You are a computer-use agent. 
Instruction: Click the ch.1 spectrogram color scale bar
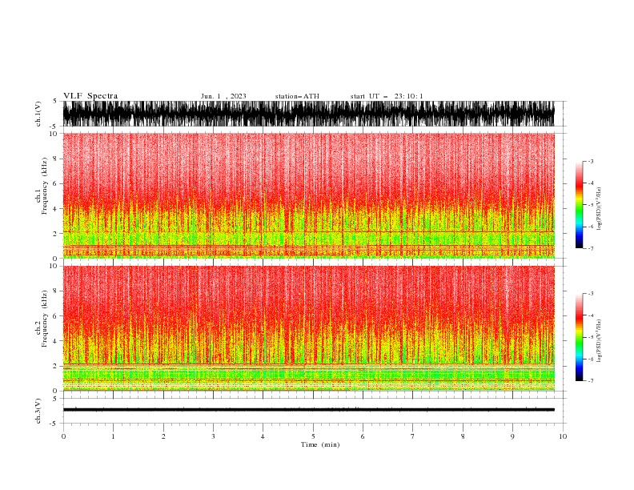pos(579,205)
